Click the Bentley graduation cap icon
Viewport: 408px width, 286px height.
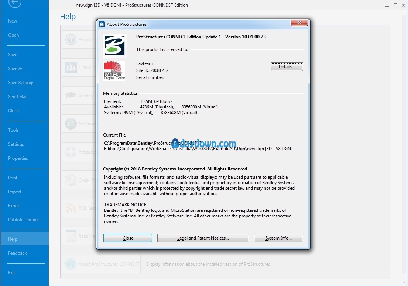[71, 96]
